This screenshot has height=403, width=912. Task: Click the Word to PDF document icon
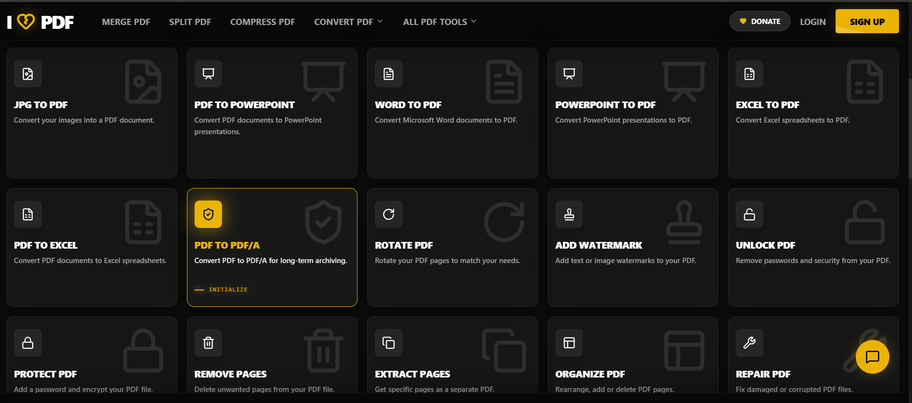[389, 74]
